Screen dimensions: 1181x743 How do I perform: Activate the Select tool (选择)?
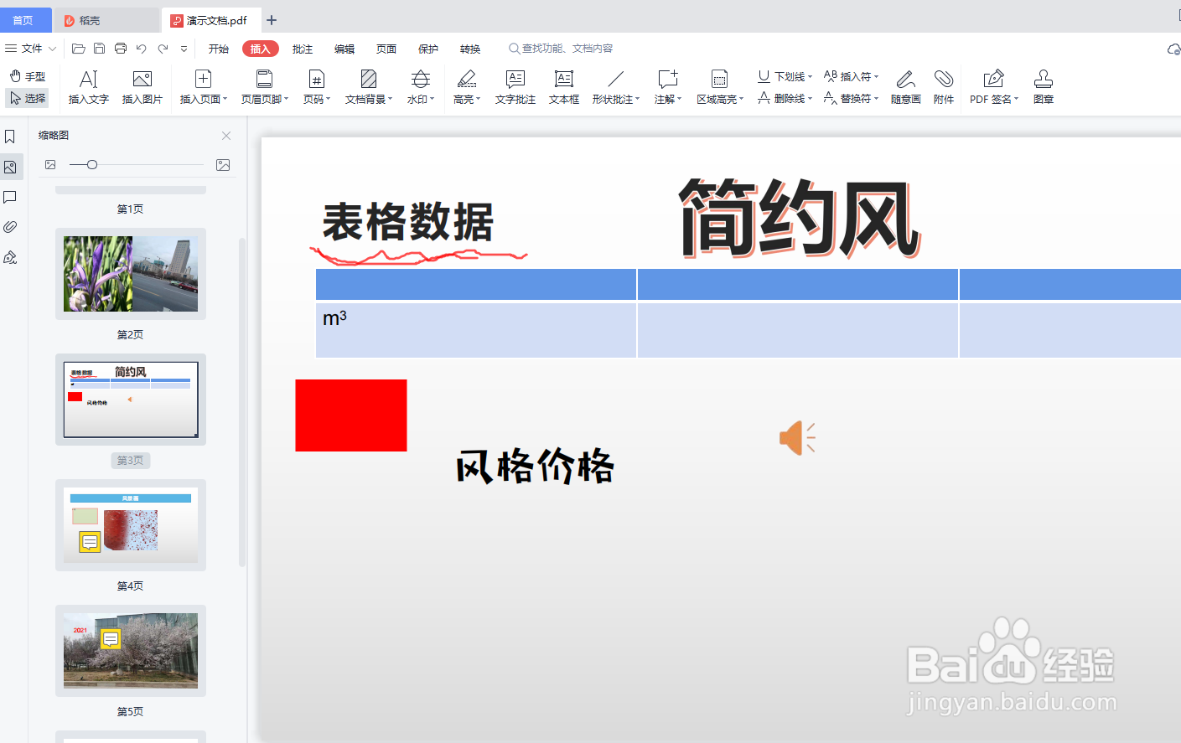[28, 98]
